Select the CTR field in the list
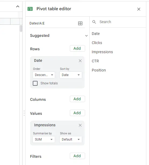149x165 pixels. click(x=95, y=61)
